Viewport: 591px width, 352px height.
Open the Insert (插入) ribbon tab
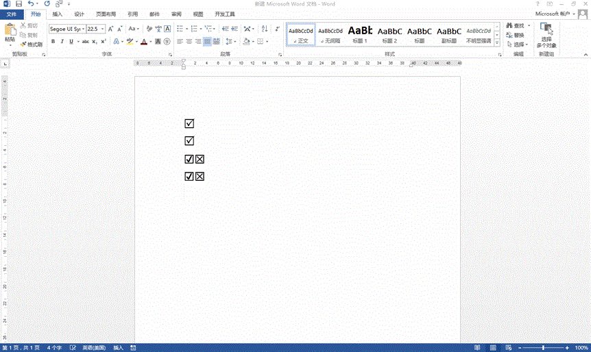pyautogui.click(x=58, y=14)
